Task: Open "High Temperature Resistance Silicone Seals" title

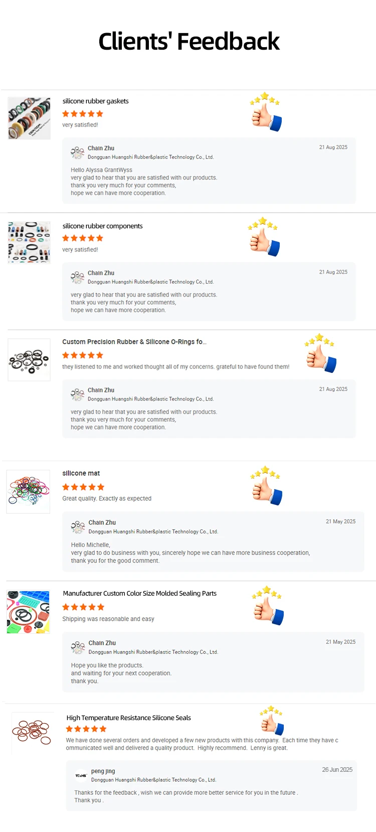Action: [128, 718]
